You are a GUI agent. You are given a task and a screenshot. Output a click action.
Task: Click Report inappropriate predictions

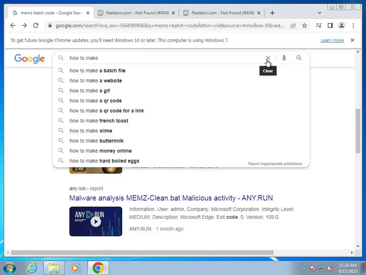(x=275, y=164)
